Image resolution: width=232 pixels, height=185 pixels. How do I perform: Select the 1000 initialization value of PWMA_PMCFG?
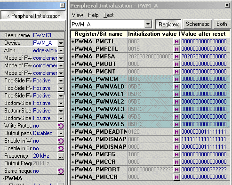pos(134,154)
